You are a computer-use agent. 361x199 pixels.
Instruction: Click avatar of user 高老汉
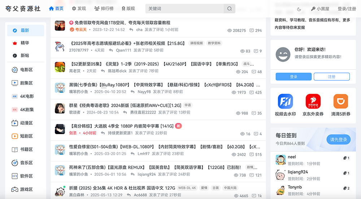point(60,67)
